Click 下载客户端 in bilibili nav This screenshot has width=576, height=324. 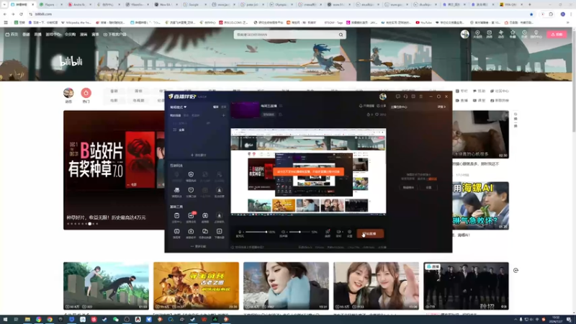click(x=114, y=35)
